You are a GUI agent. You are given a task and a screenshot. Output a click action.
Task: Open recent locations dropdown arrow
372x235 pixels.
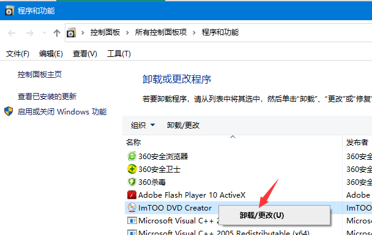pyautogui.click(x=44, y=33)
